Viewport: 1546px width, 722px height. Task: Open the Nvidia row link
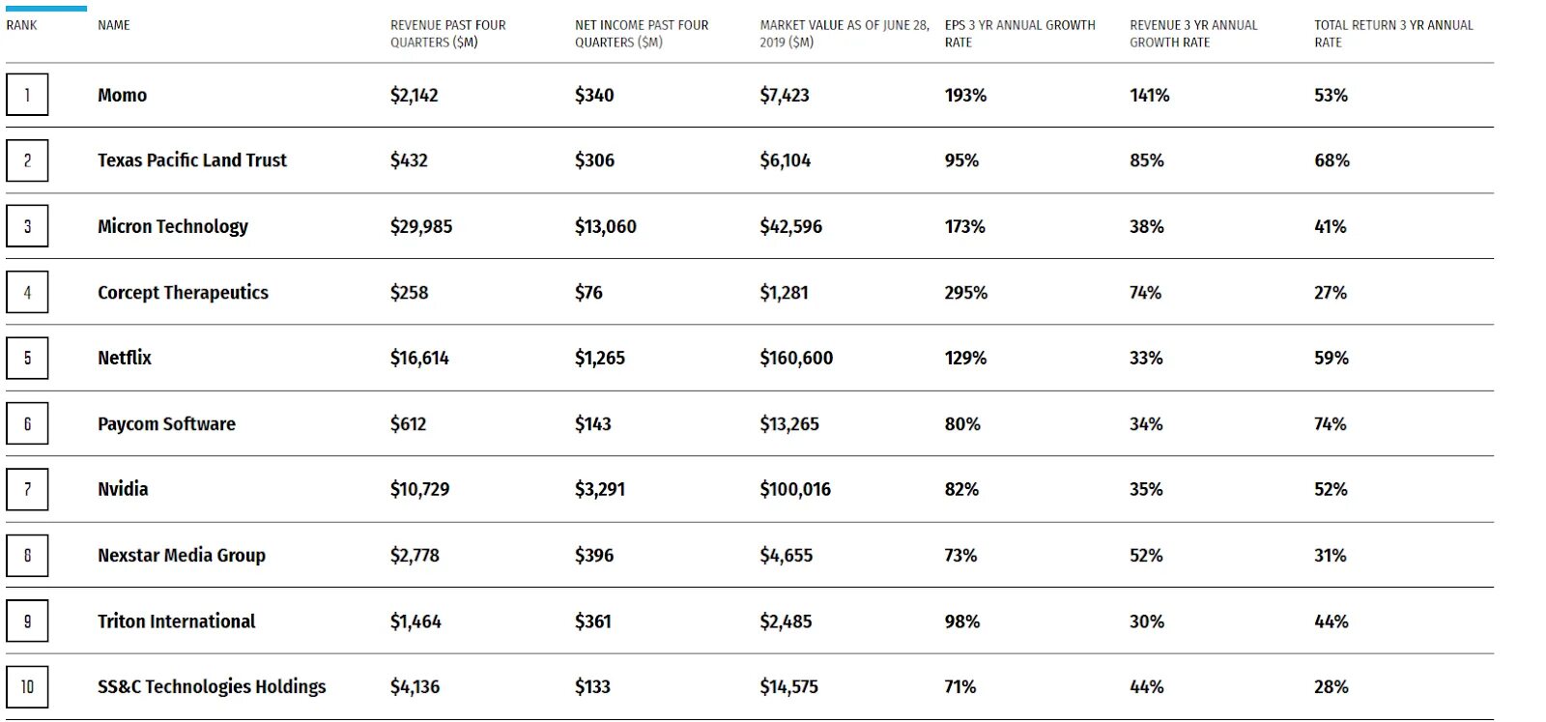[x=123, y=489]
